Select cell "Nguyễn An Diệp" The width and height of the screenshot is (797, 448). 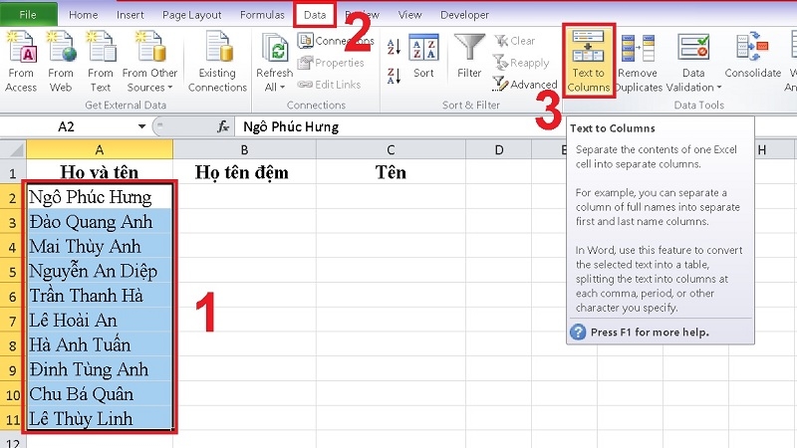pyautogui.click(x=100, y=271)
